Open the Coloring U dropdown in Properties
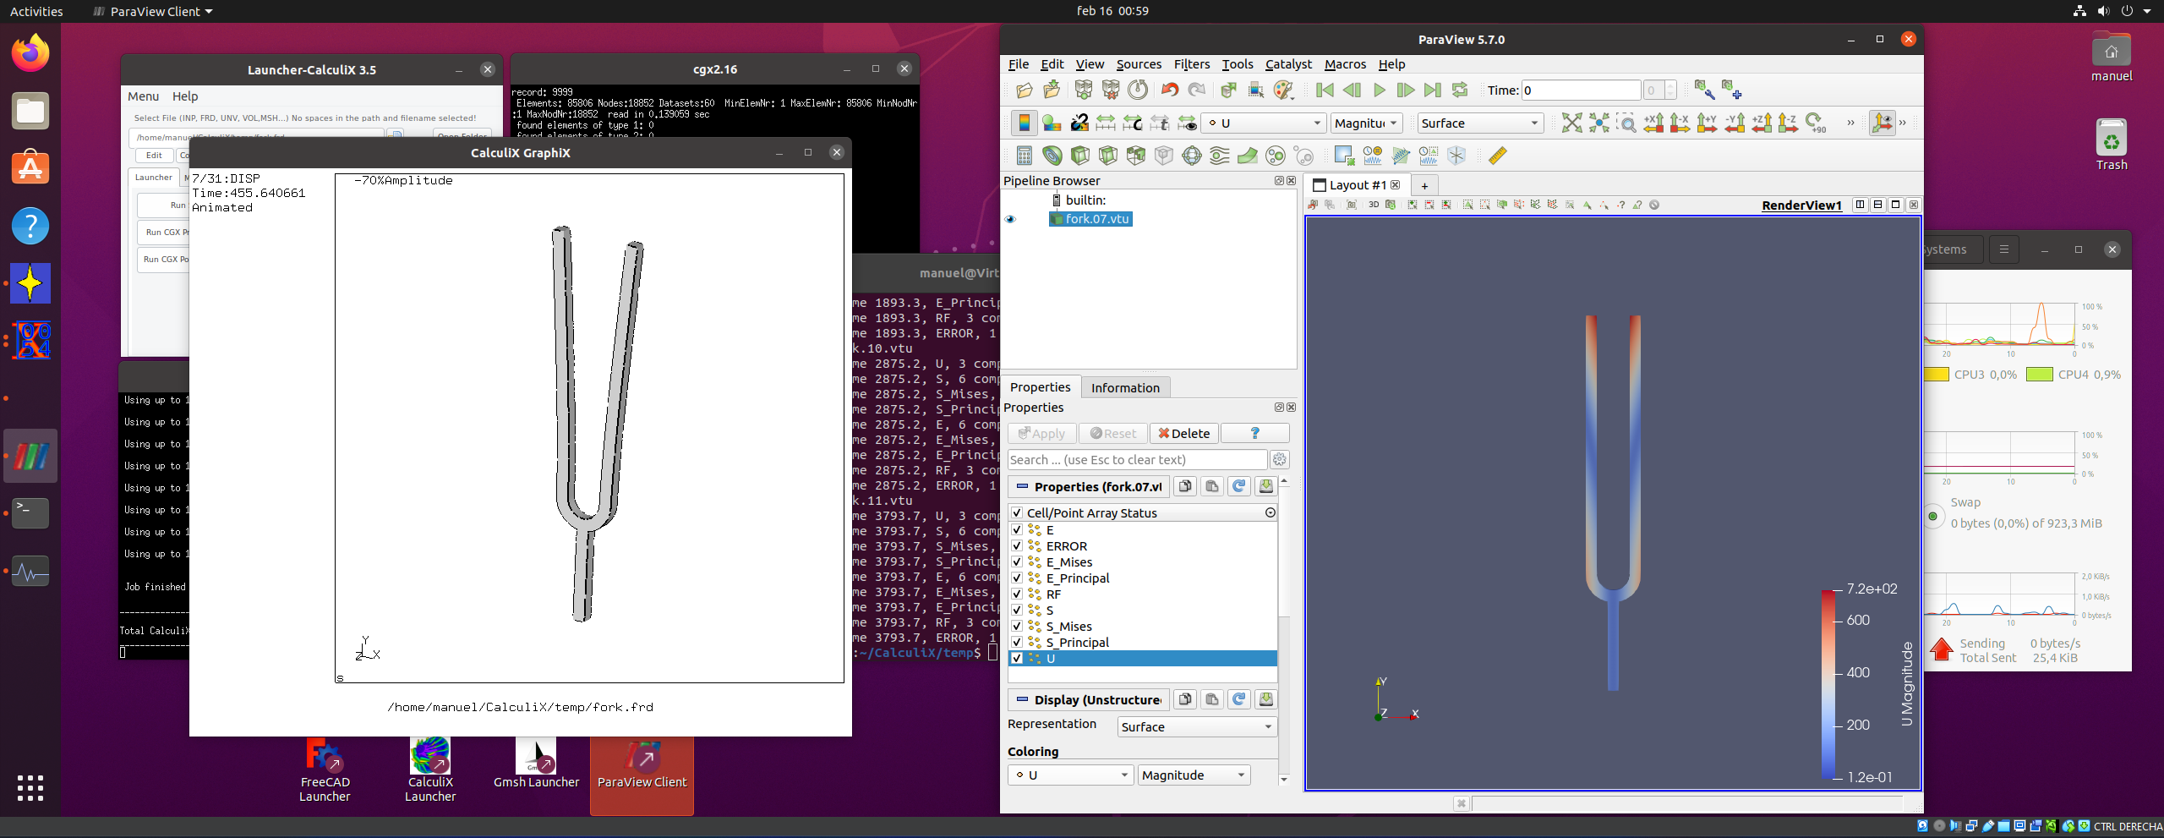This screenshot has height=838, width=2164. [1070, 775]
